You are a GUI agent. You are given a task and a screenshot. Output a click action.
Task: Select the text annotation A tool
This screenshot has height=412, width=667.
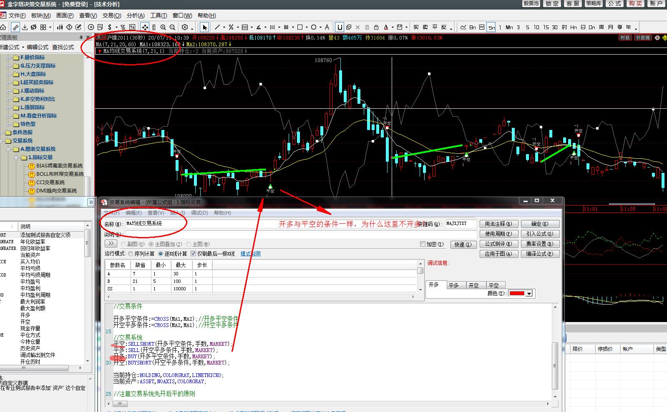327,27
